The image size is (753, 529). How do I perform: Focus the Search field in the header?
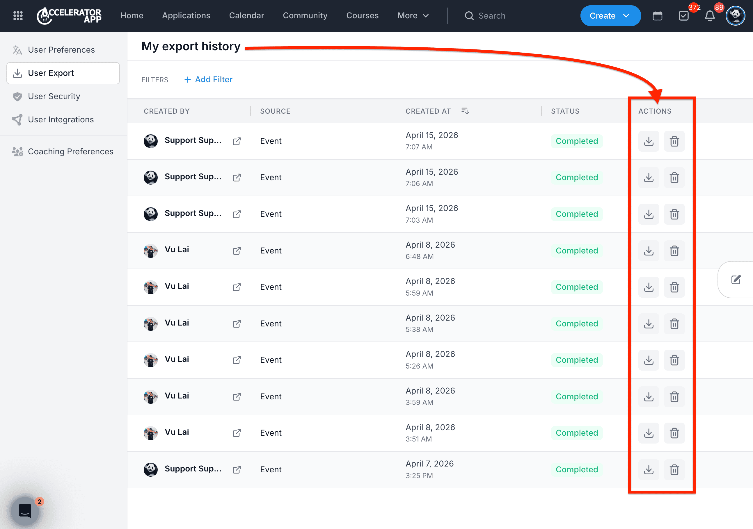[x=492, y=16]
